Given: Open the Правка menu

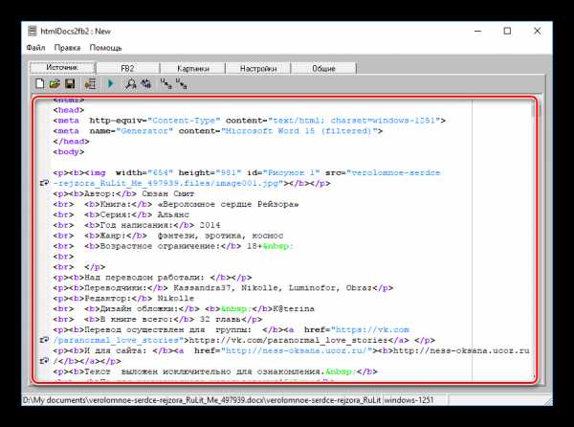Looking at the screenshot, I should 67,48.
